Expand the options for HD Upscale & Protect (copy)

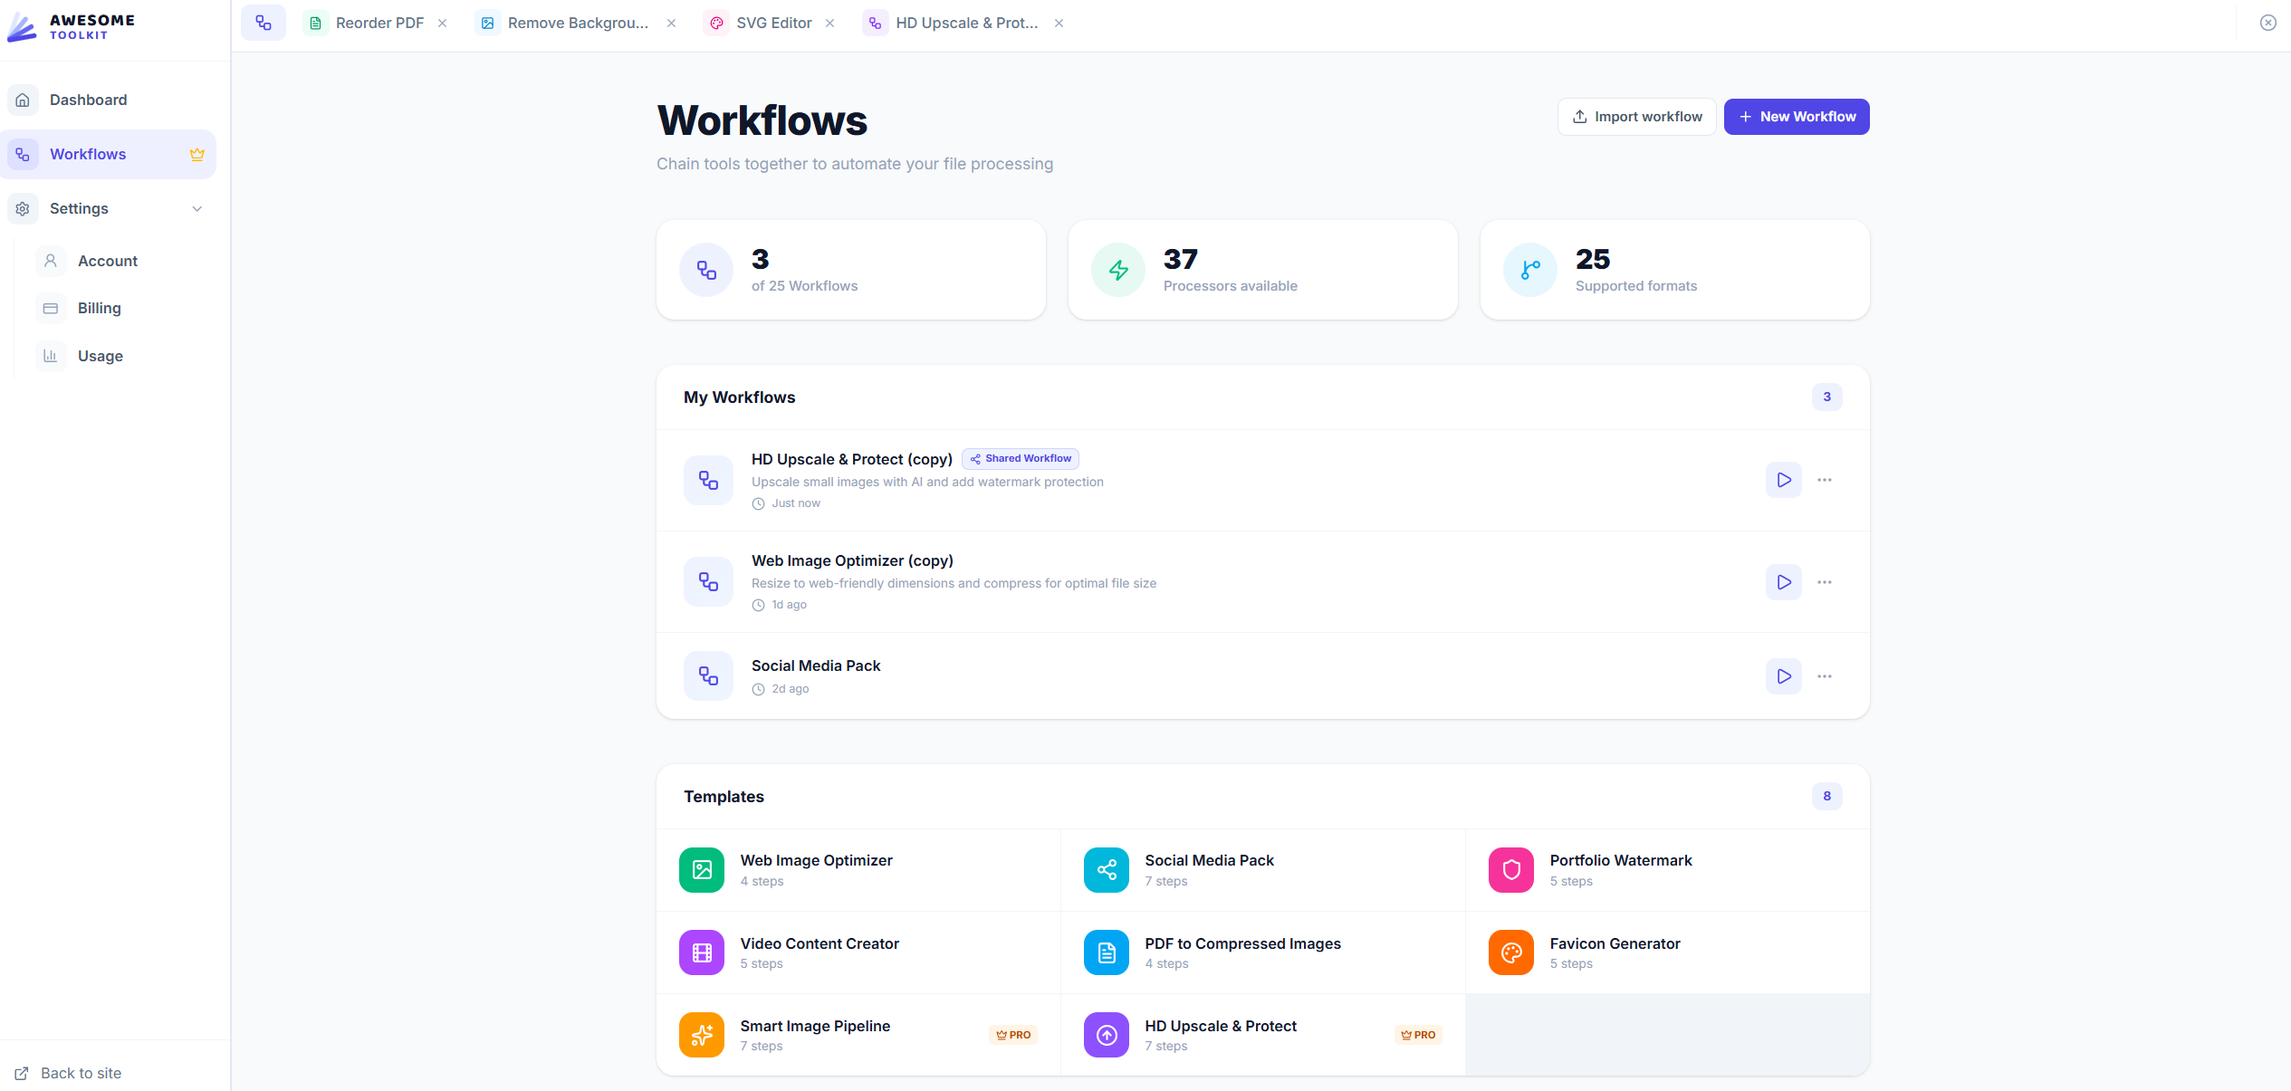coord(1824,480)
